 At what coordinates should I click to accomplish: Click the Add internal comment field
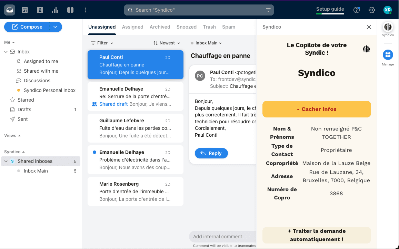coord(223,237)
